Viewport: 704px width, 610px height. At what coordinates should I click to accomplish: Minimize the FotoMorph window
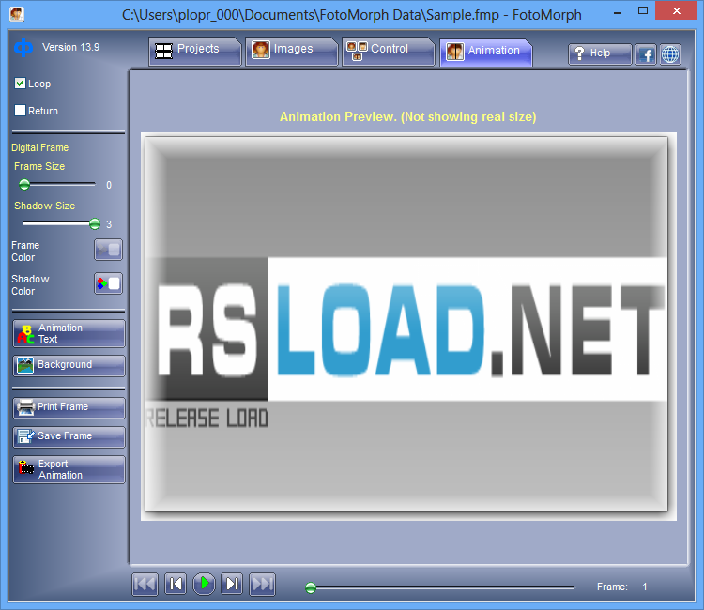[618, 13]
